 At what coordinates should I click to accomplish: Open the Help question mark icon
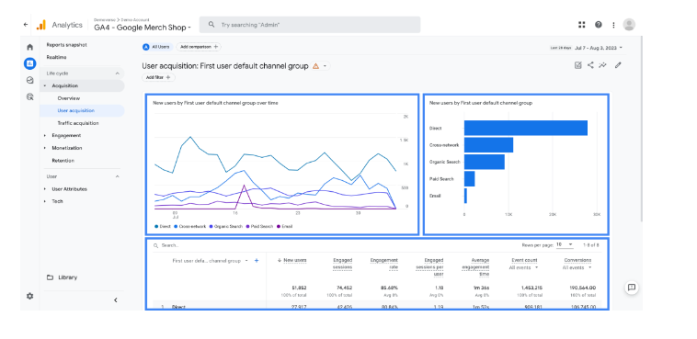[x=599, y=25]
